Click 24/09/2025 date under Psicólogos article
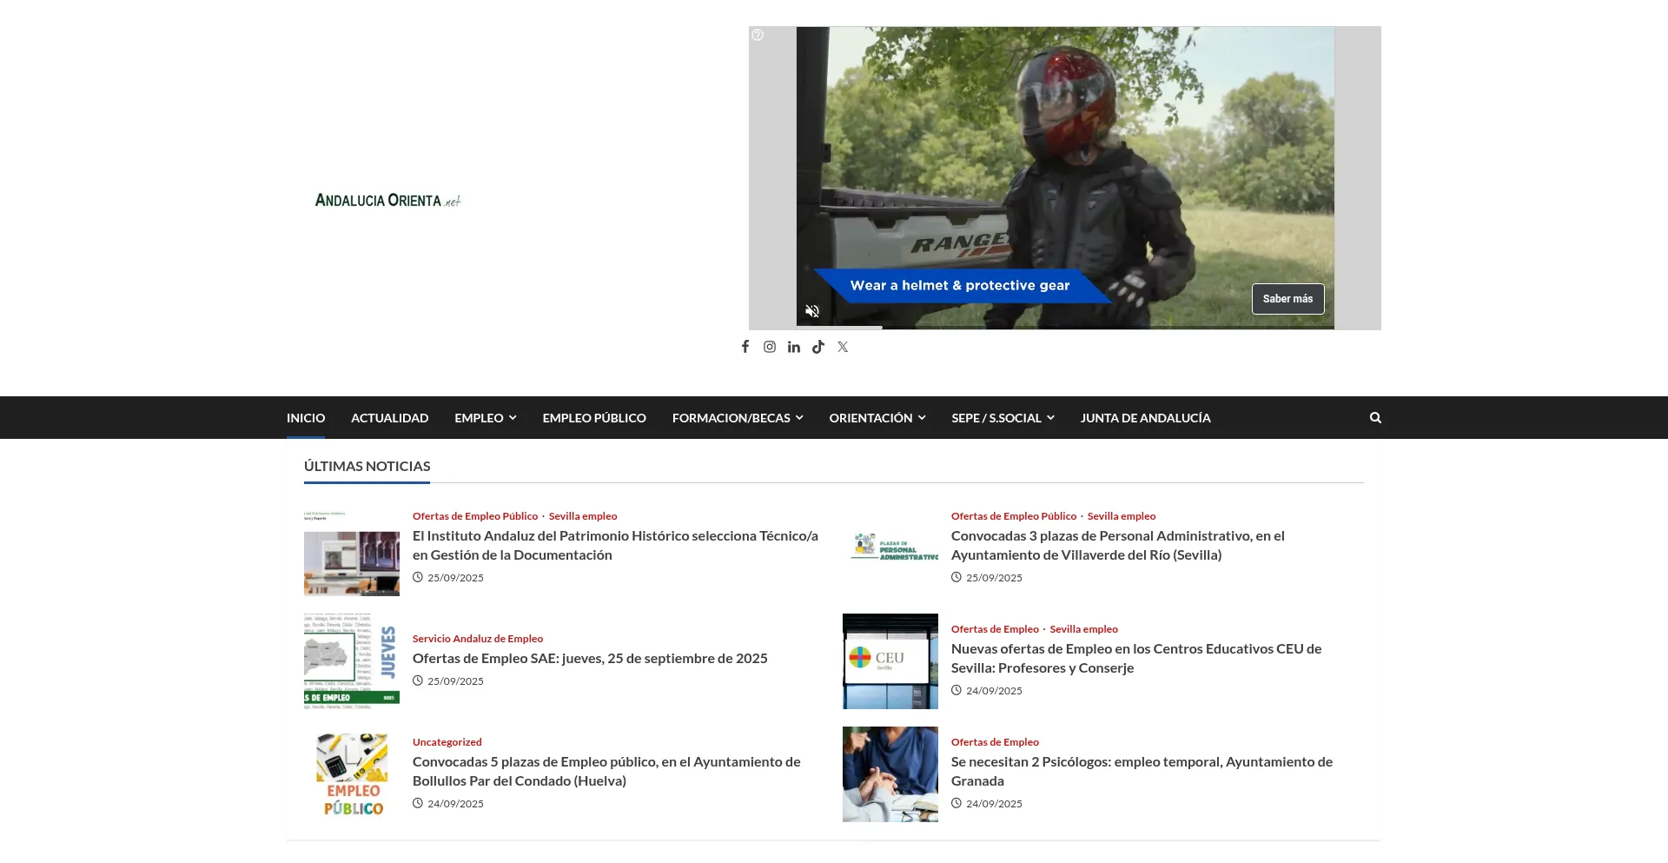The image size is (1668, 863). tap(994, 804)
